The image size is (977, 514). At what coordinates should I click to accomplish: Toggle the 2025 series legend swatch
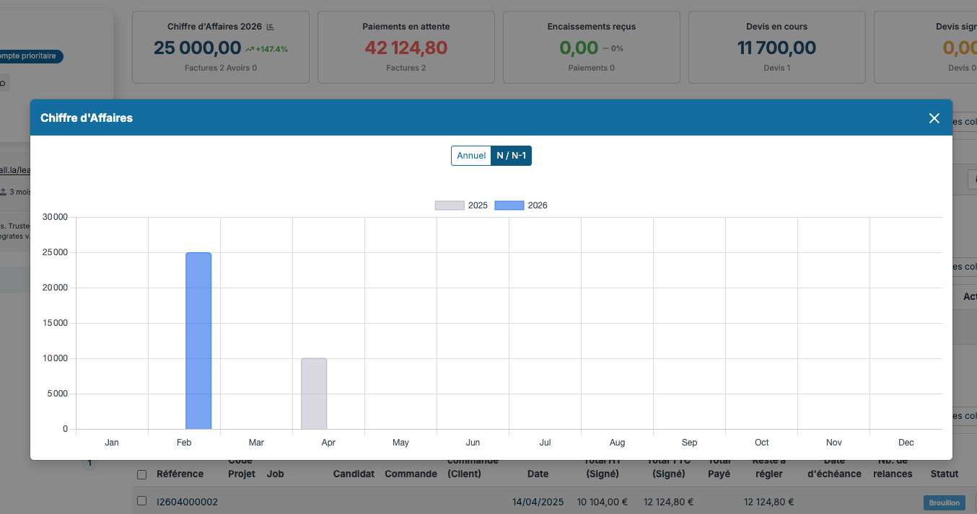point(450,205)
